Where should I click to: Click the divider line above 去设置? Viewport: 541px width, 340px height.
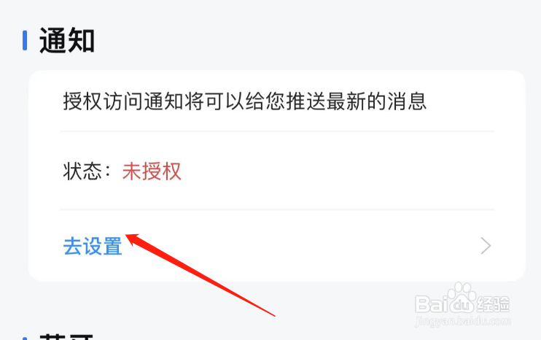[x=277, y=209]
